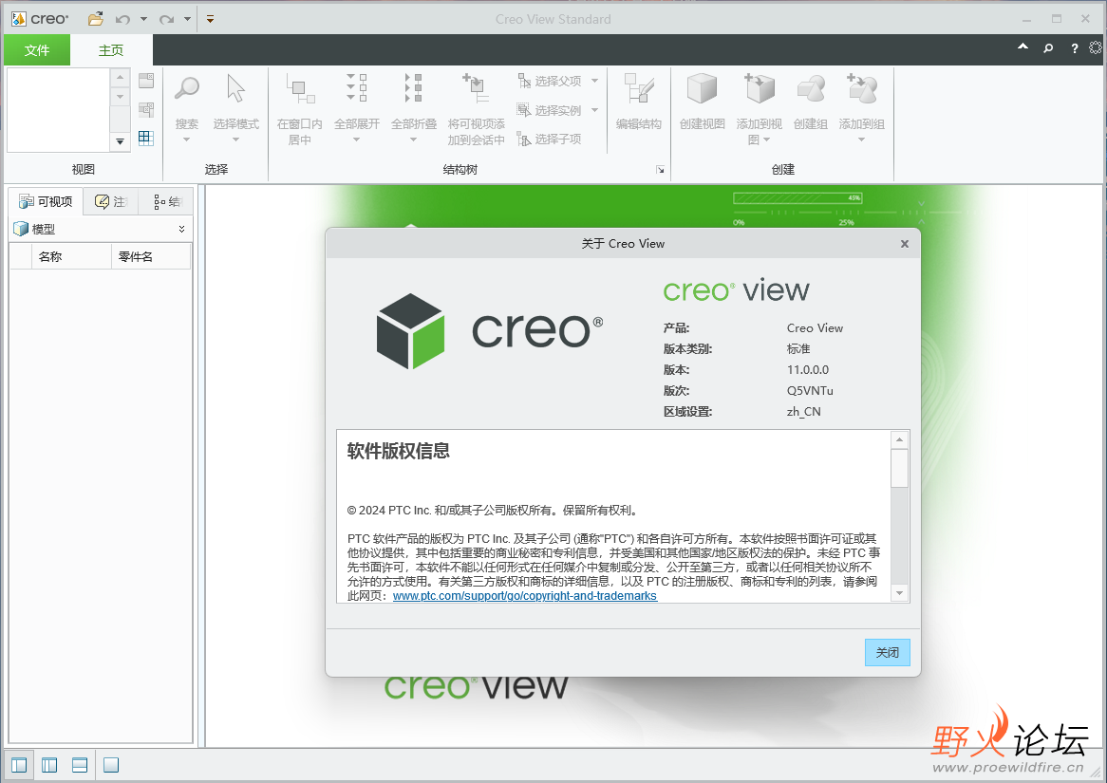Screen dimensions: 1107x783
Task: Expand dropdown arrow beside 选择父项
Action: pos(594,82)
